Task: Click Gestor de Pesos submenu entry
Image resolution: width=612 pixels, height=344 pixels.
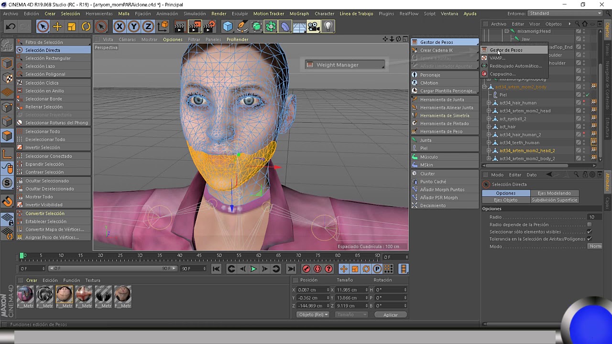Action: pos(514,50)
